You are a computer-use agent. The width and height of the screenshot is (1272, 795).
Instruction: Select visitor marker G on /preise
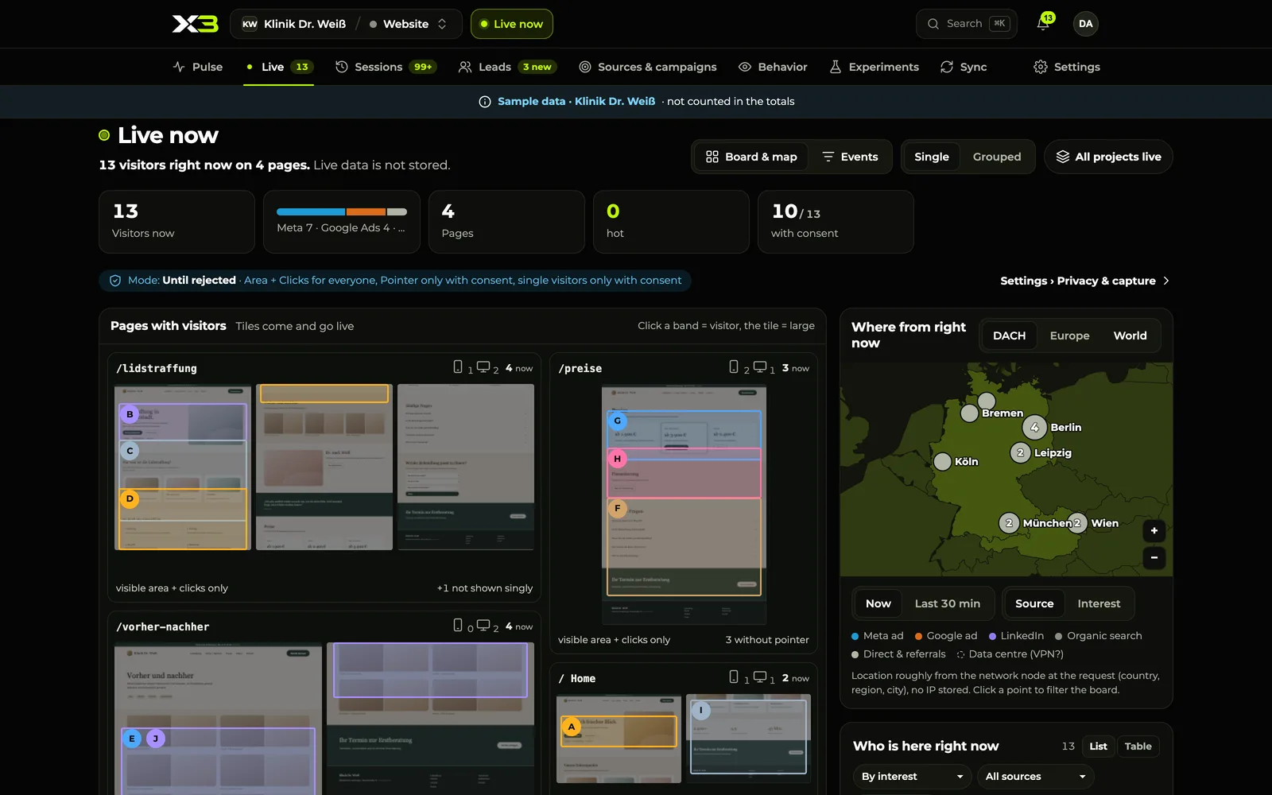(x=618, y=421)
